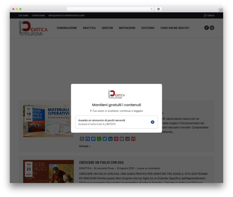Open a new browser tab

[221, 10]
